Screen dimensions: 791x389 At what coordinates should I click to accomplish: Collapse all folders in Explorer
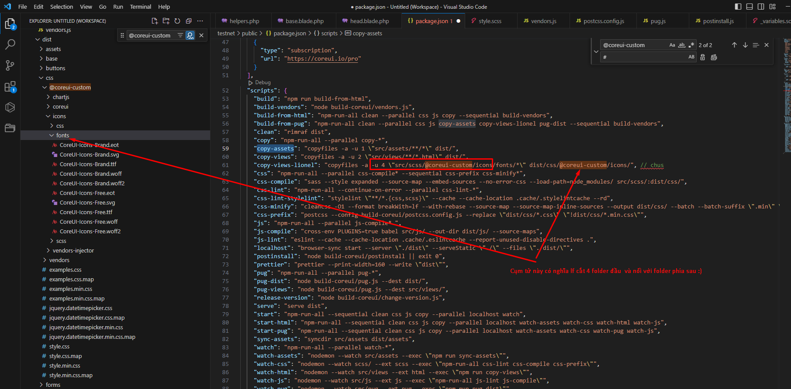[189, 21]
